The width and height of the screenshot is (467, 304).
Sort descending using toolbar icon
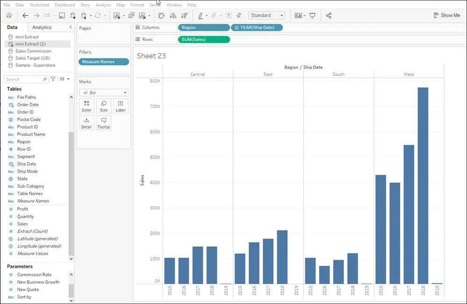tap(184, 15)
